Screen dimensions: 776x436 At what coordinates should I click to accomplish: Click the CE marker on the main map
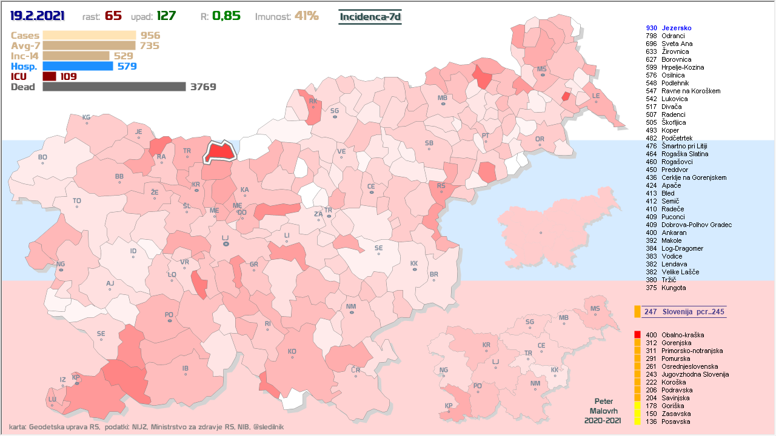pos(371,193)
